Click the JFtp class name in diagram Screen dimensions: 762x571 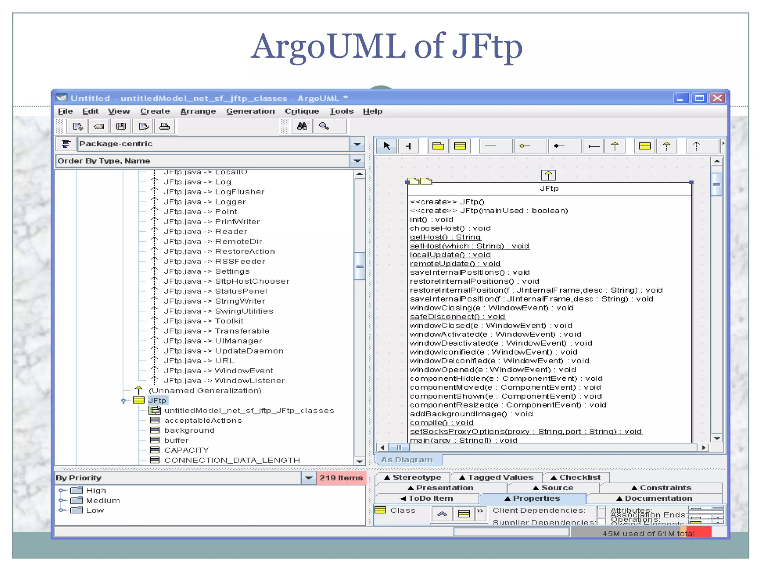coord(549,188)
